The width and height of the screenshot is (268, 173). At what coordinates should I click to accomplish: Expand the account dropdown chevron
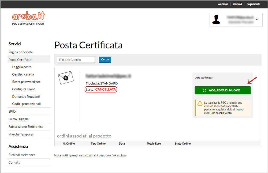[x=257, y=20]
